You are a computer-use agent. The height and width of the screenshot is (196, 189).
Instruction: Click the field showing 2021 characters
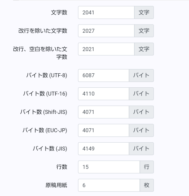106,49
